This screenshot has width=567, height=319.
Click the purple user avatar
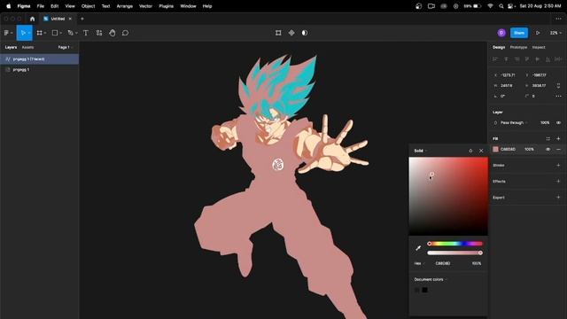[x=501, y=33]
